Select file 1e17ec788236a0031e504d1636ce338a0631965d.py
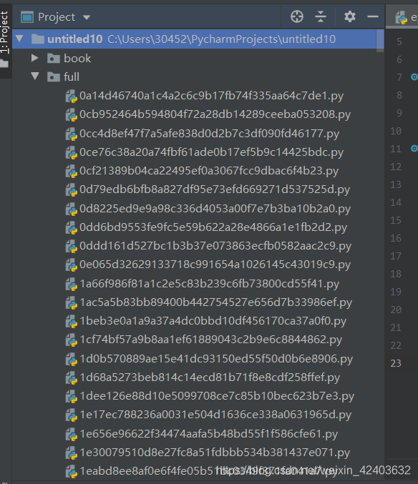The height and width of the screenshot is (484, 418). [x=215, y=415]
